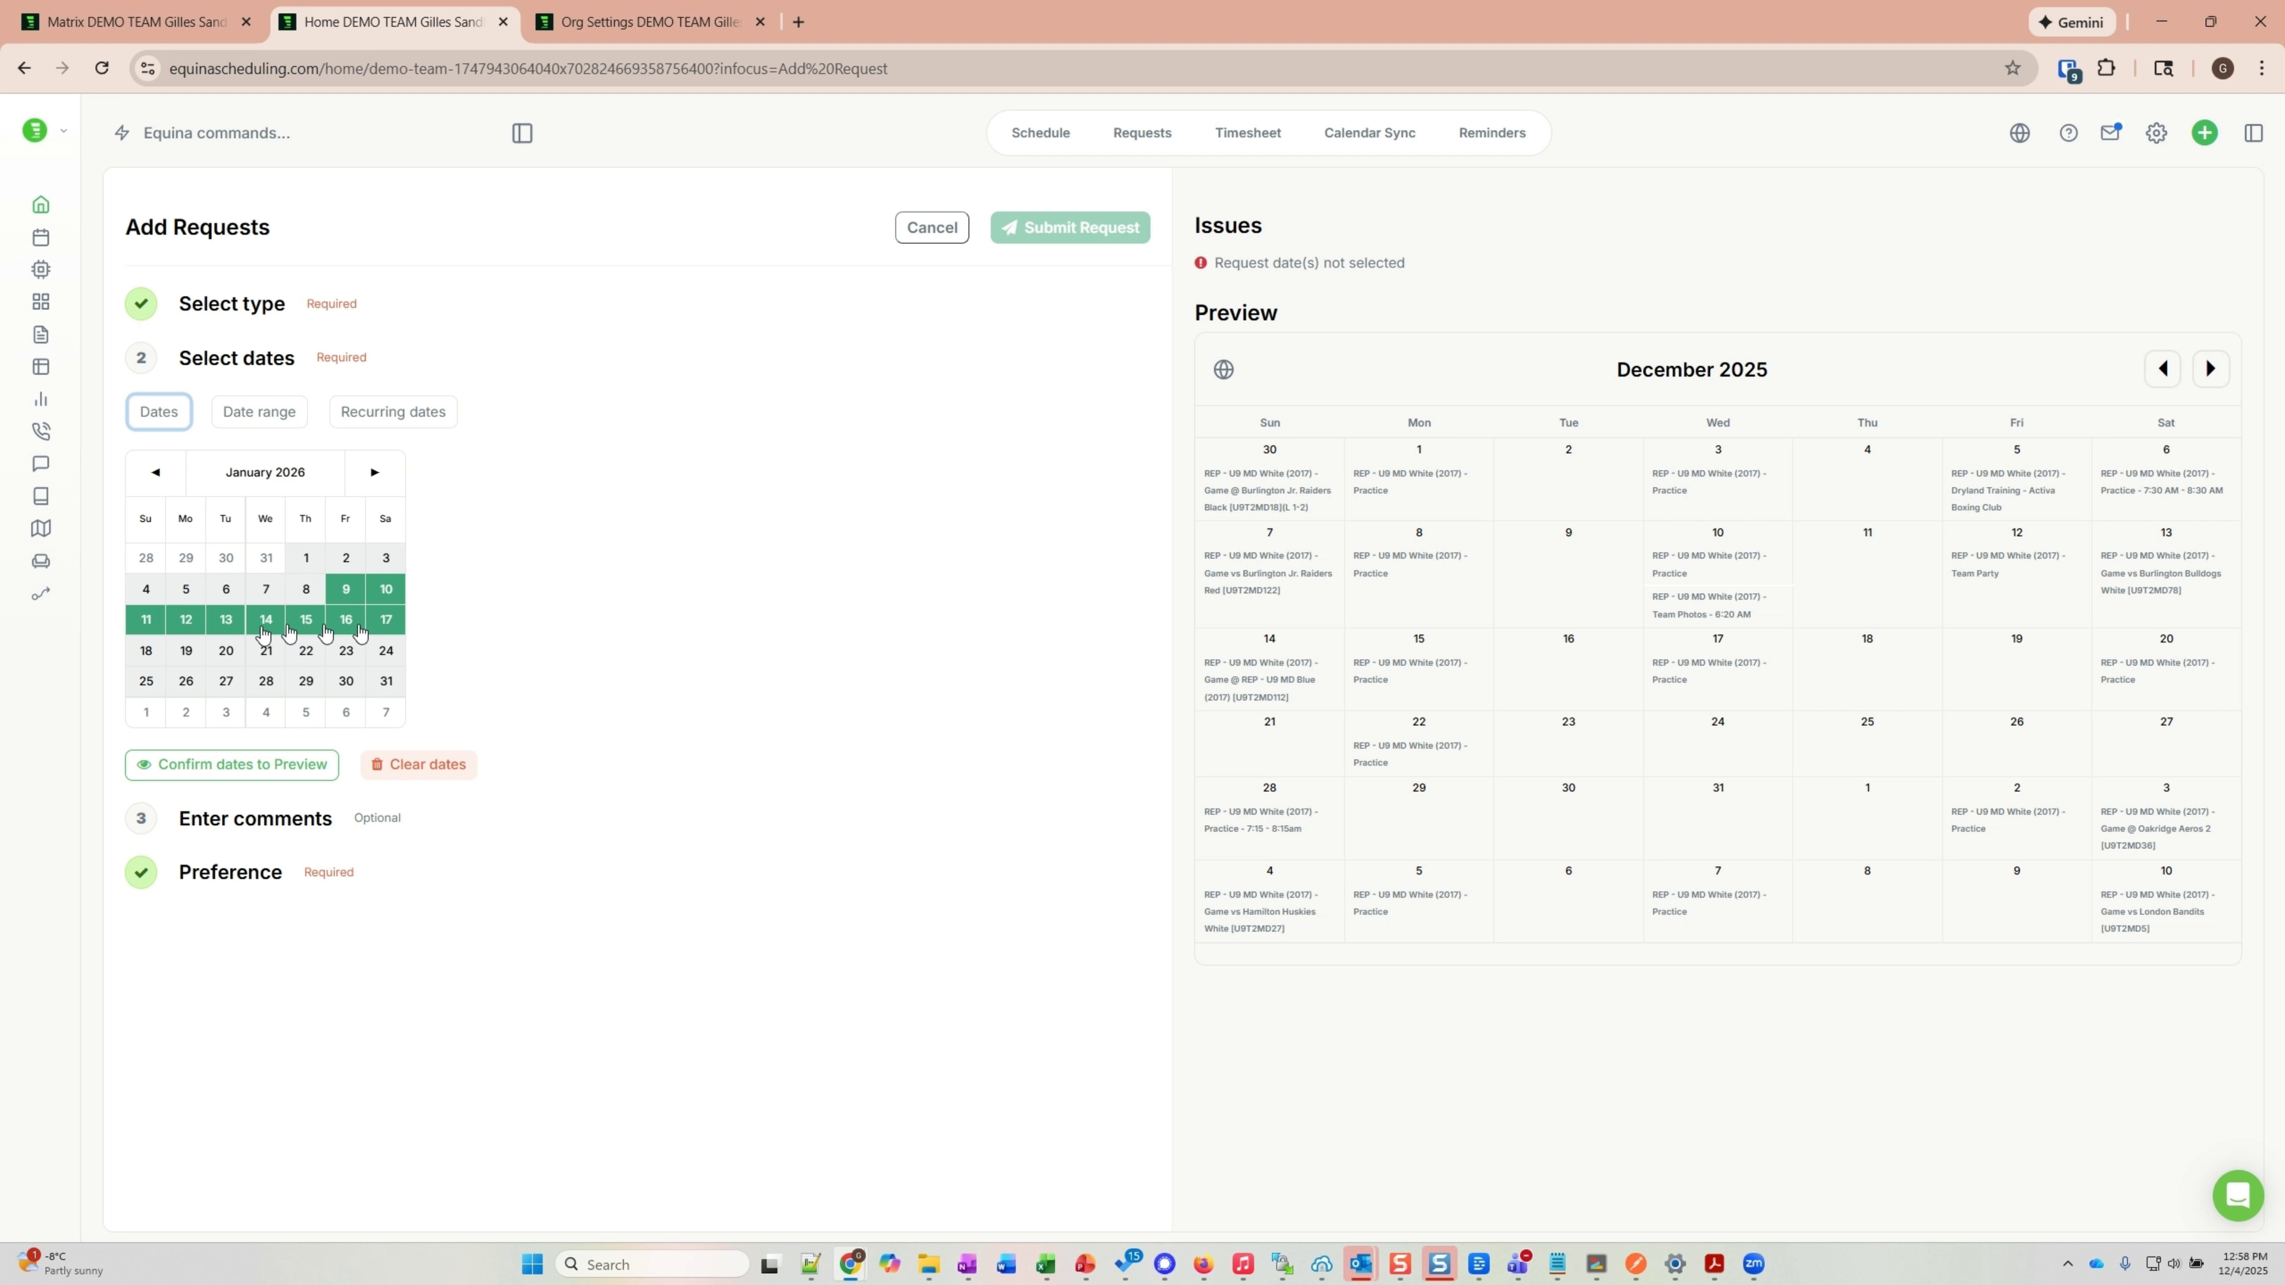Toggle the Preference completed checkmark

click(x=140, y=872)
